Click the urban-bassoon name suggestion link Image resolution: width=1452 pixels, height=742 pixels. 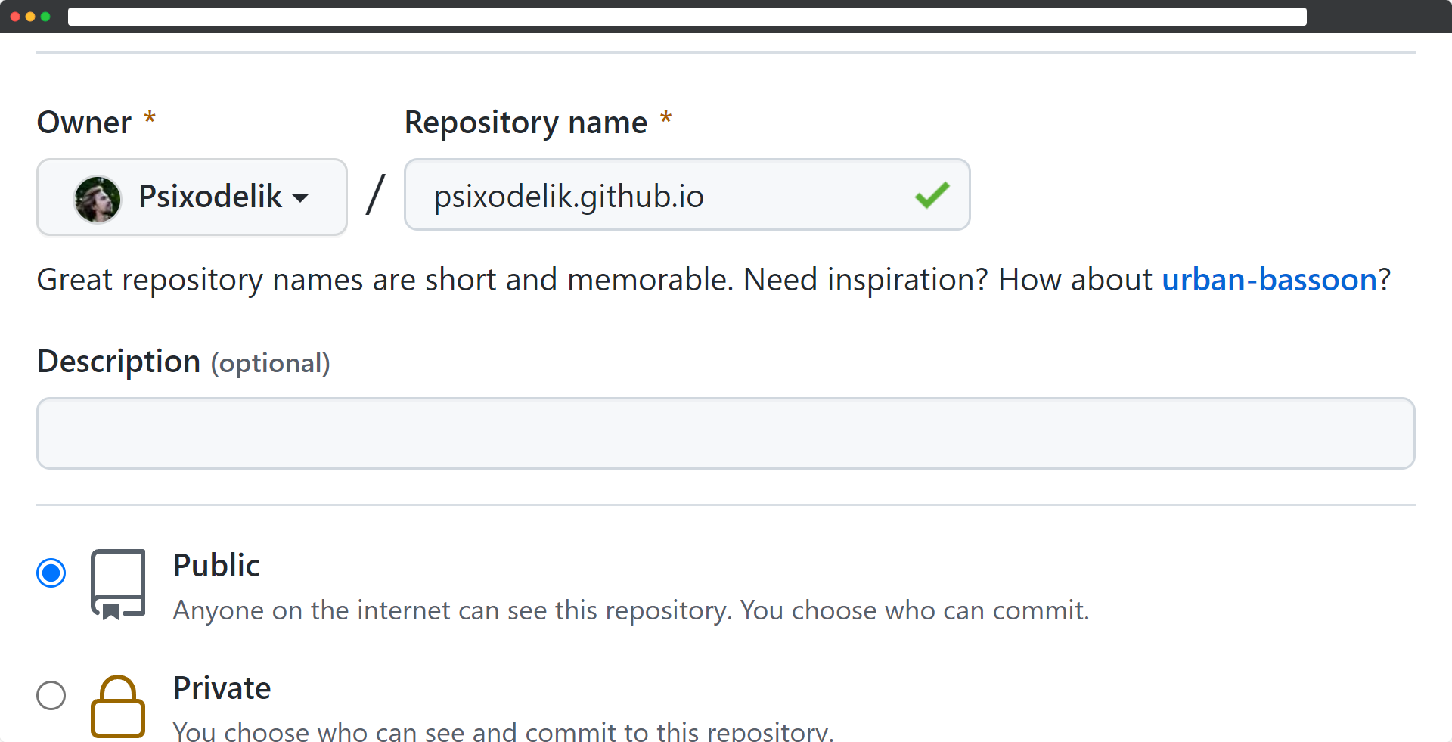click(1269, 280)
